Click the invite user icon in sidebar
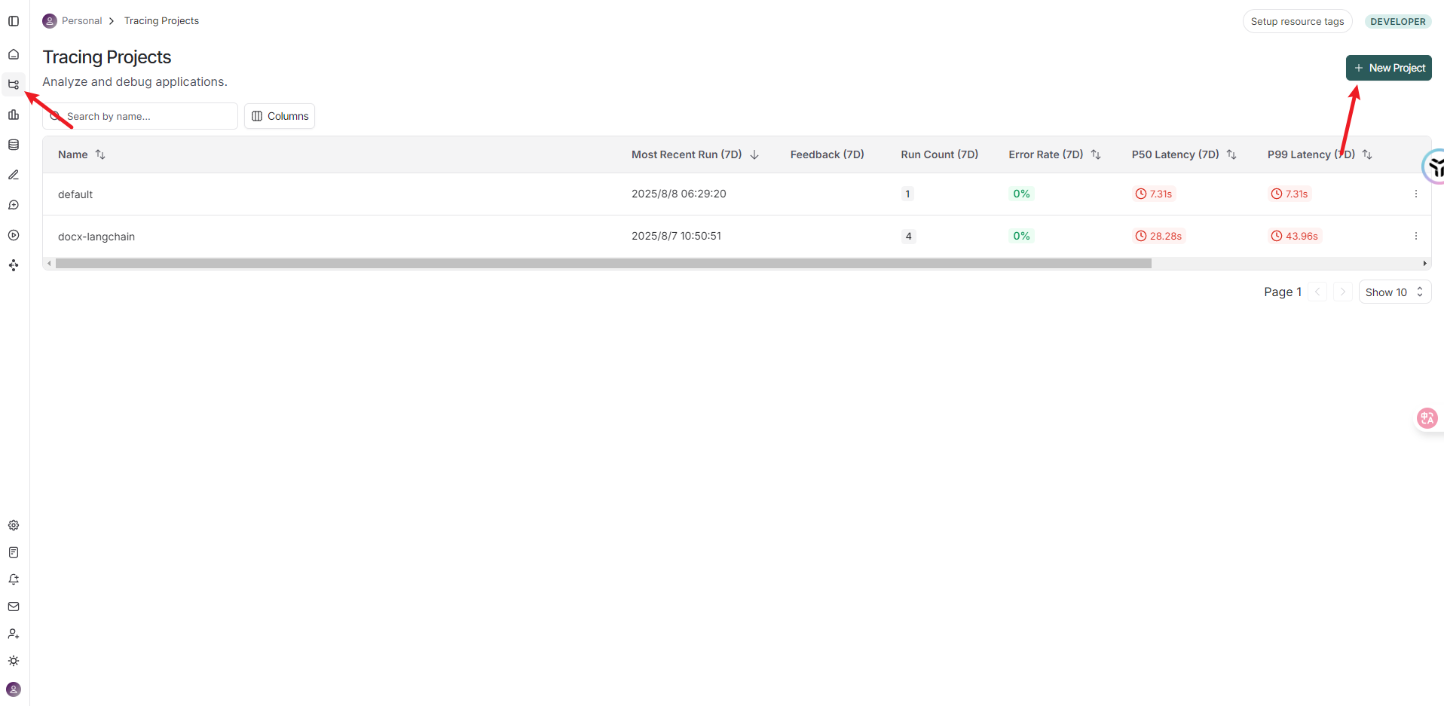 point(14,634)
